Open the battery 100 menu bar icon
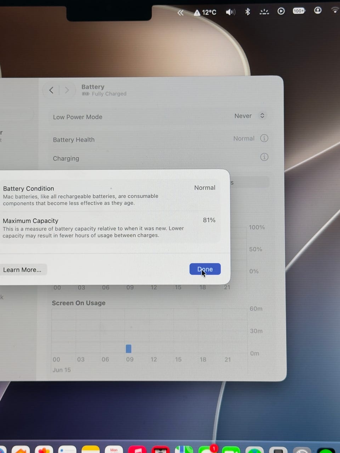 click(299, 11)
